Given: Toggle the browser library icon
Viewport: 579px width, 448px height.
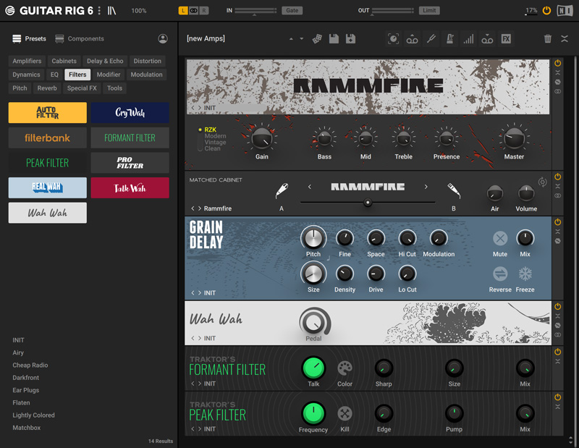Looking at the screenshot, I should [x=111, y=11].
